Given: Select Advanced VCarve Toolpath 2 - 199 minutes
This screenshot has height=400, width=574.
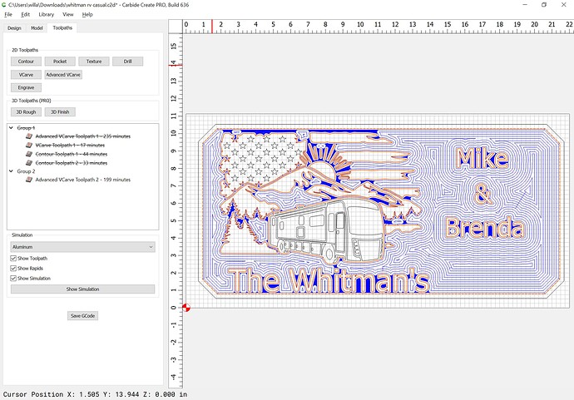Looking at the screenshot, I should [x=82, y=180].
